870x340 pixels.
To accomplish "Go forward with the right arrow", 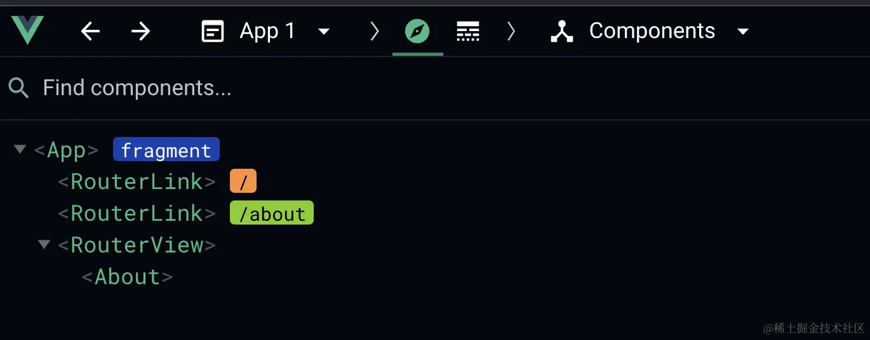I will (x=140, y=31).
